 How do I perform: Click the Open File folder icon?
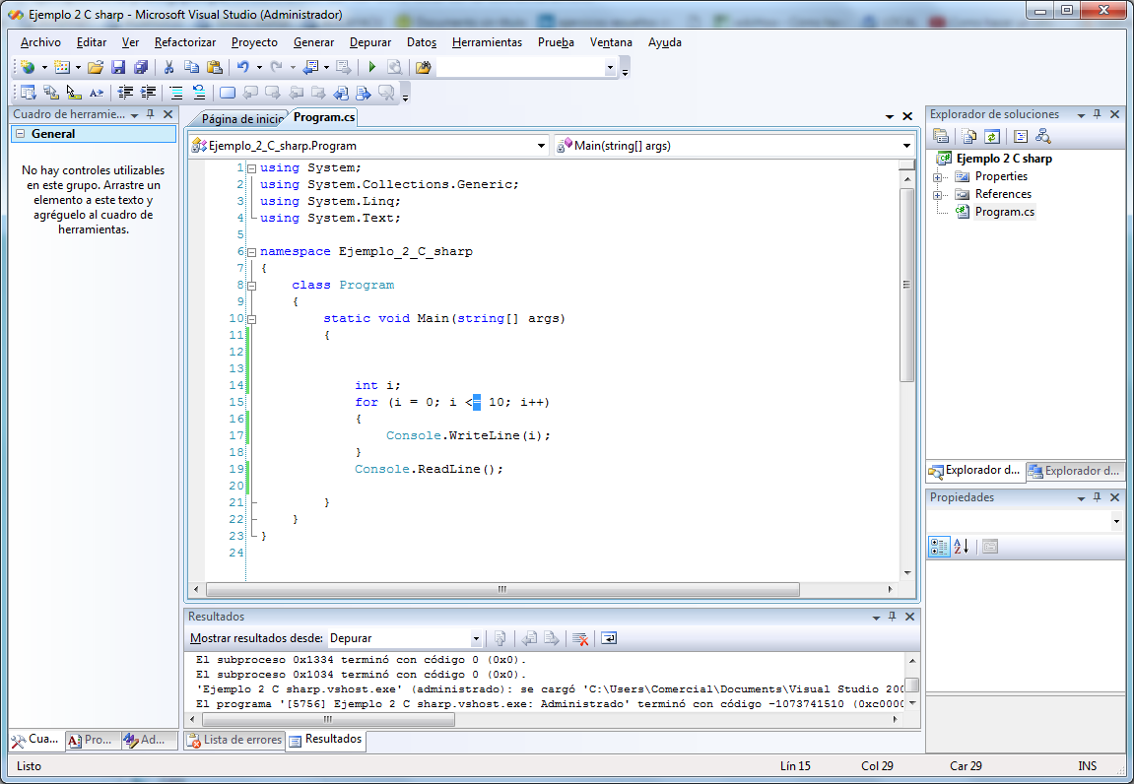click(96, 67)
